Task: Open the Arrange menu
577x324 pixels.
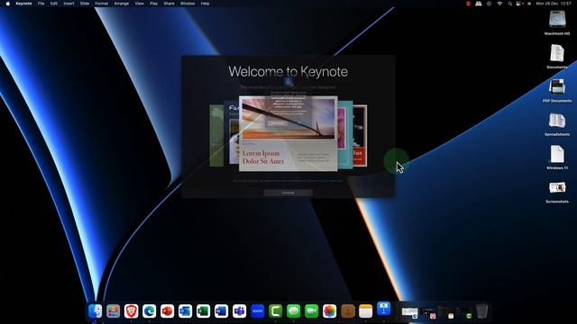Action: (122, 4)
